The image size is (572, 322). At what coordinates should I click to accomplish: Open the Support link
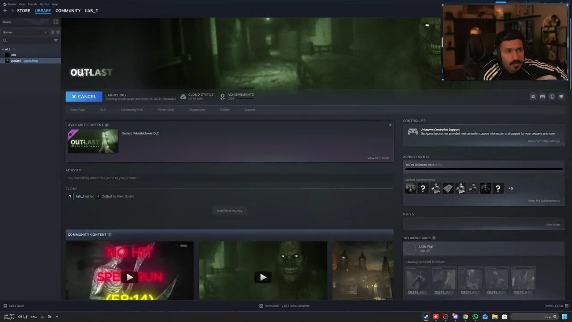250,110
